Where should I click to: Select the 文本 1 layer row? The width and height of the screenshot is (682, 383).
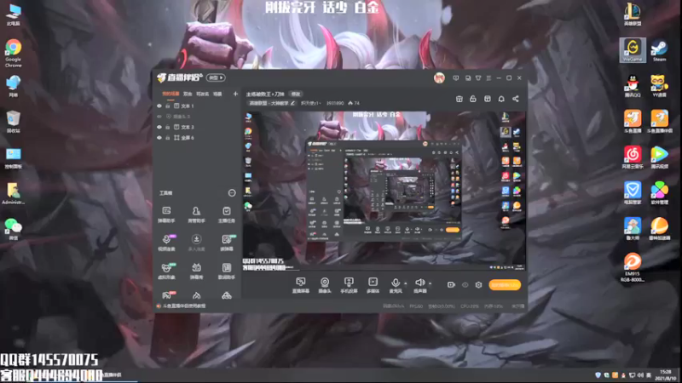click(x=197, y=106)
